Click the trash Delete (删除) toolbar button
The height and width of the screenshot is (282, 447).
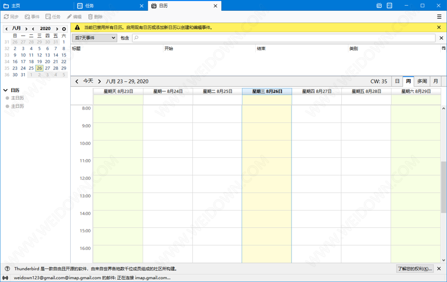tap(95, 17)
